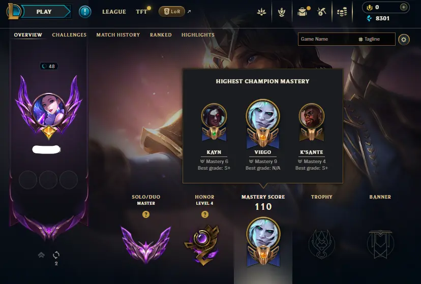Image resolution: width=421 pixels, height=284 pixels.
Task: Switch to the Challenges tab
Action: 69,35
